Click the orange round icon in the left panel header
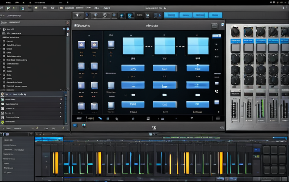The width and height of the screenshot is (289, 182). [67, 23]
